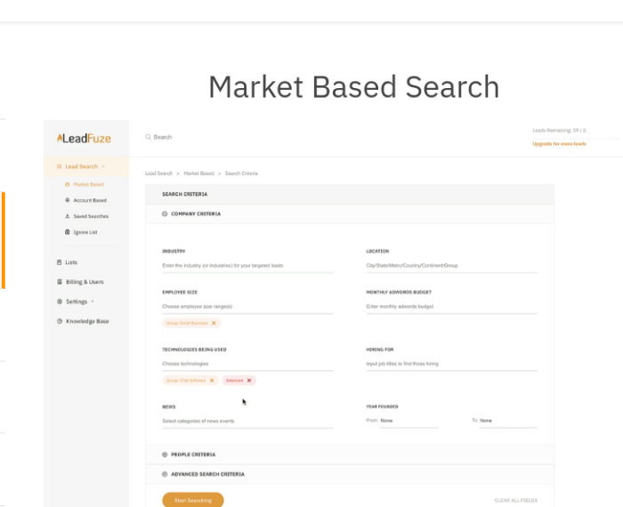Click into the Industry input field

coord(247,266)
